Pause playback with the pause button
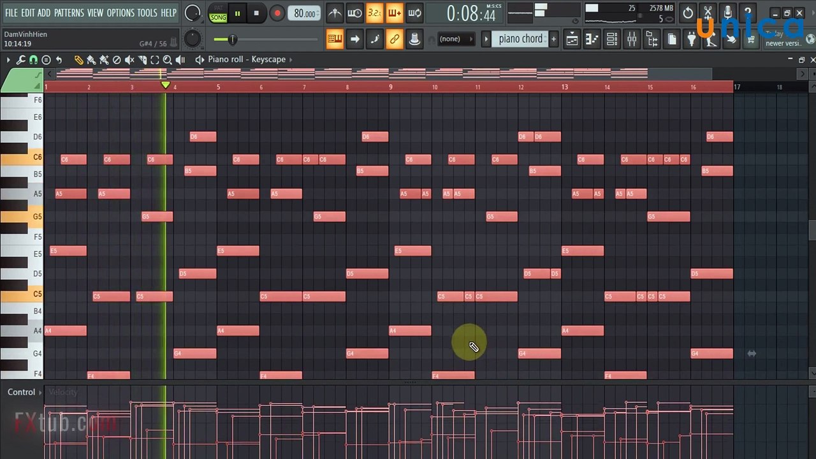 [237, 13]
